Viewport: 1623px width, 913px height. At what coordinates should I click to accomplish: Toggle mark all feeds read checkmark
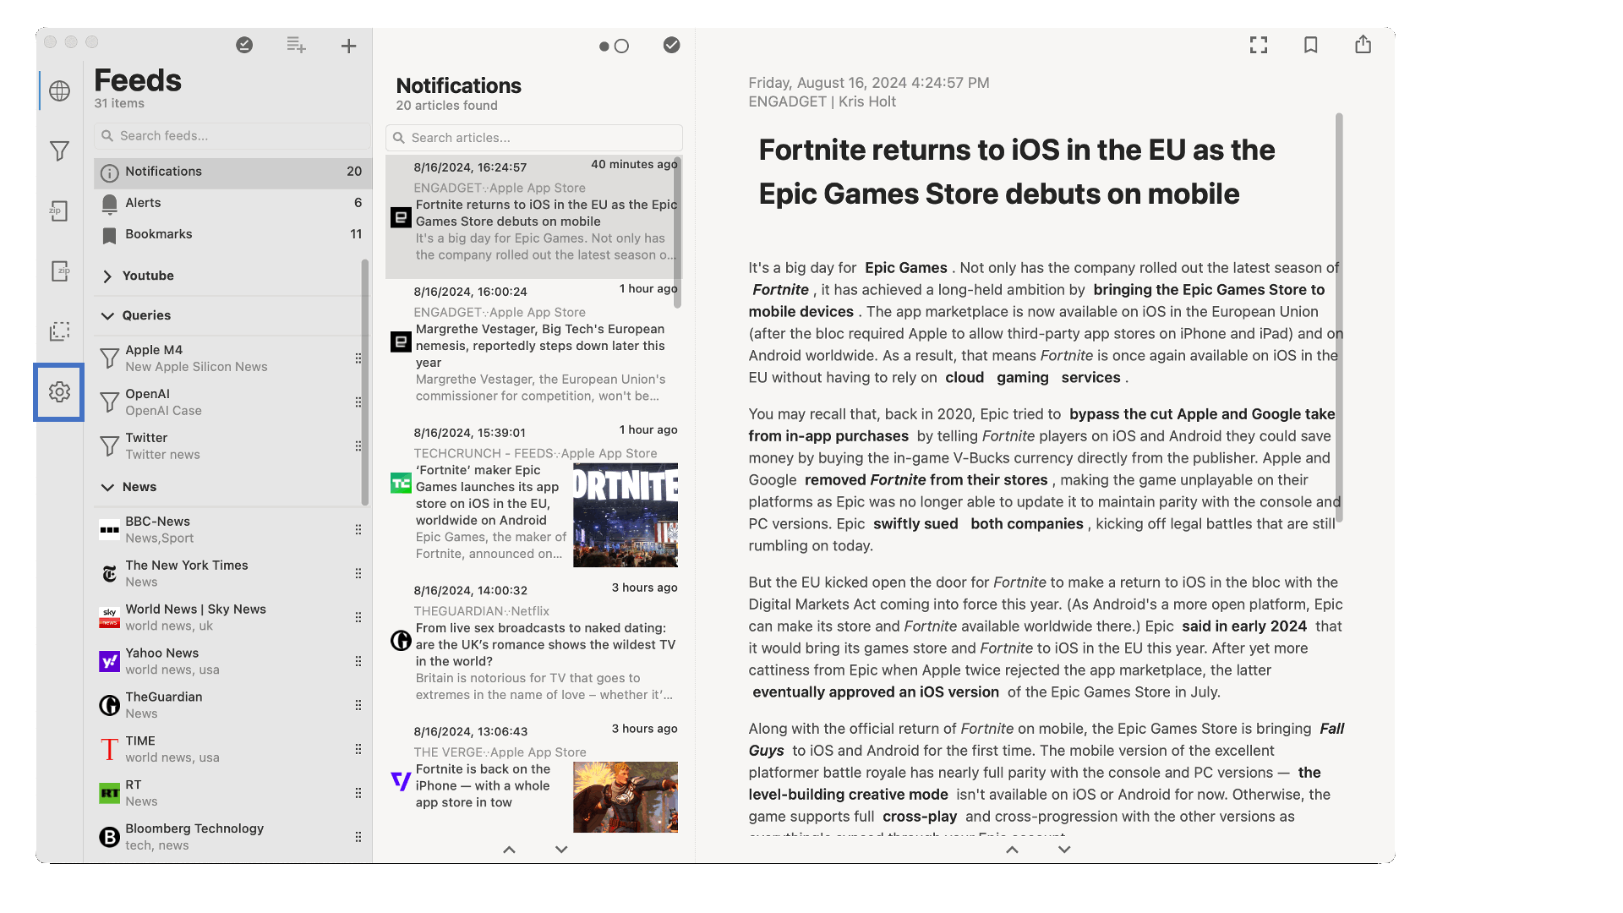tap(244, 45)
